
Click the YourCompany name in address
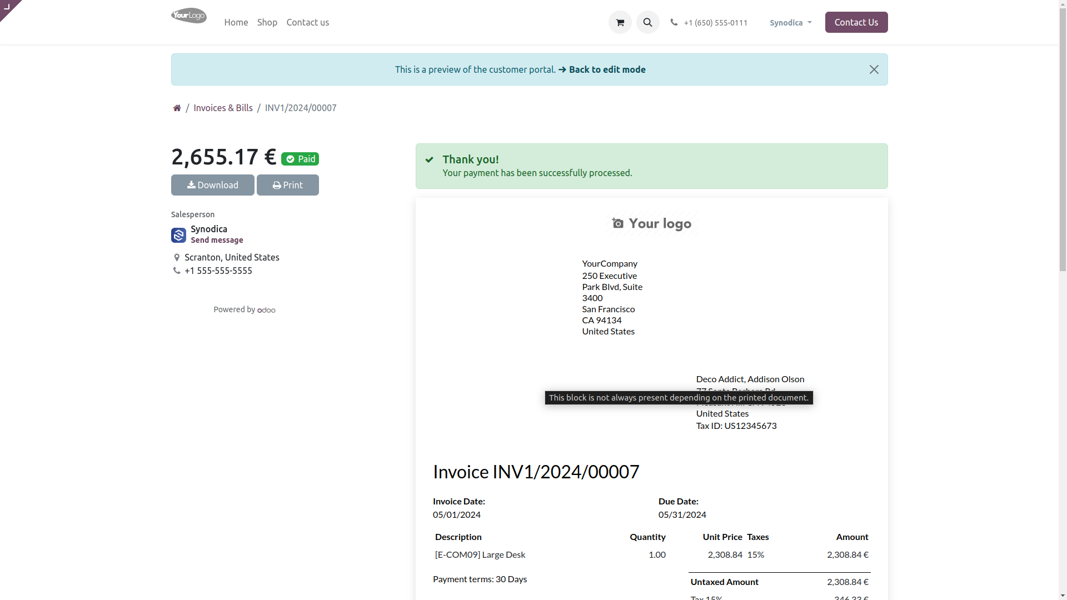(609, 263)
